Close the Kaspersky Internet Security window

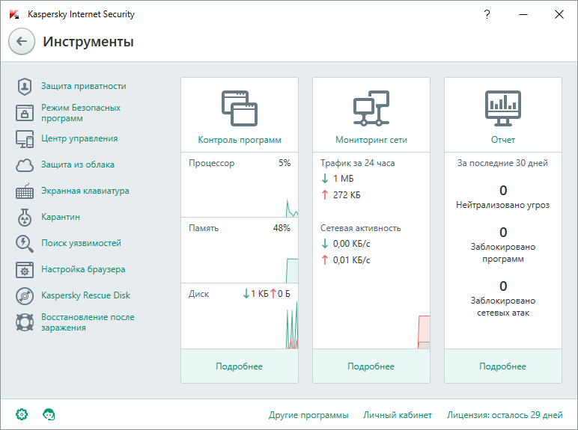click(559, 14)
